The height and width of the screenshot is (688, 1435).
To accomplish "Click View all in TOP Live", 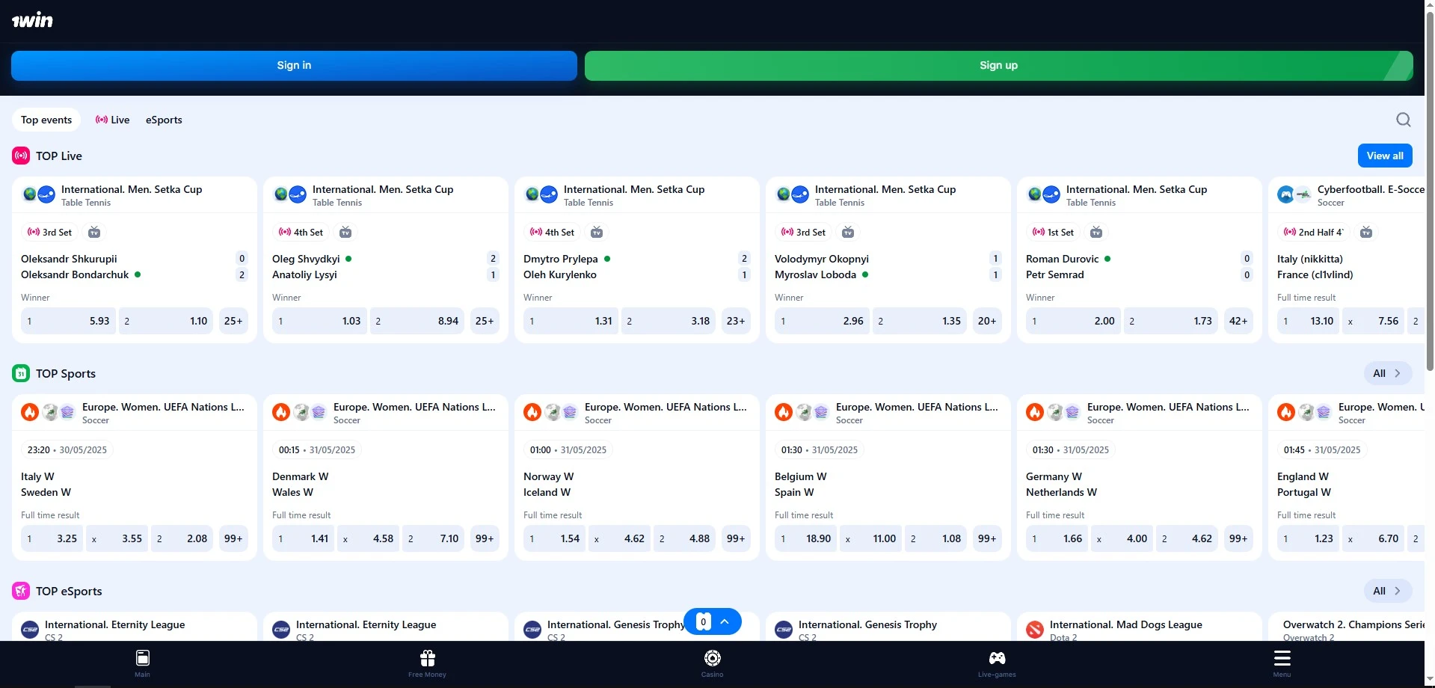I will pyautogui.click(x=1385, y=156).
